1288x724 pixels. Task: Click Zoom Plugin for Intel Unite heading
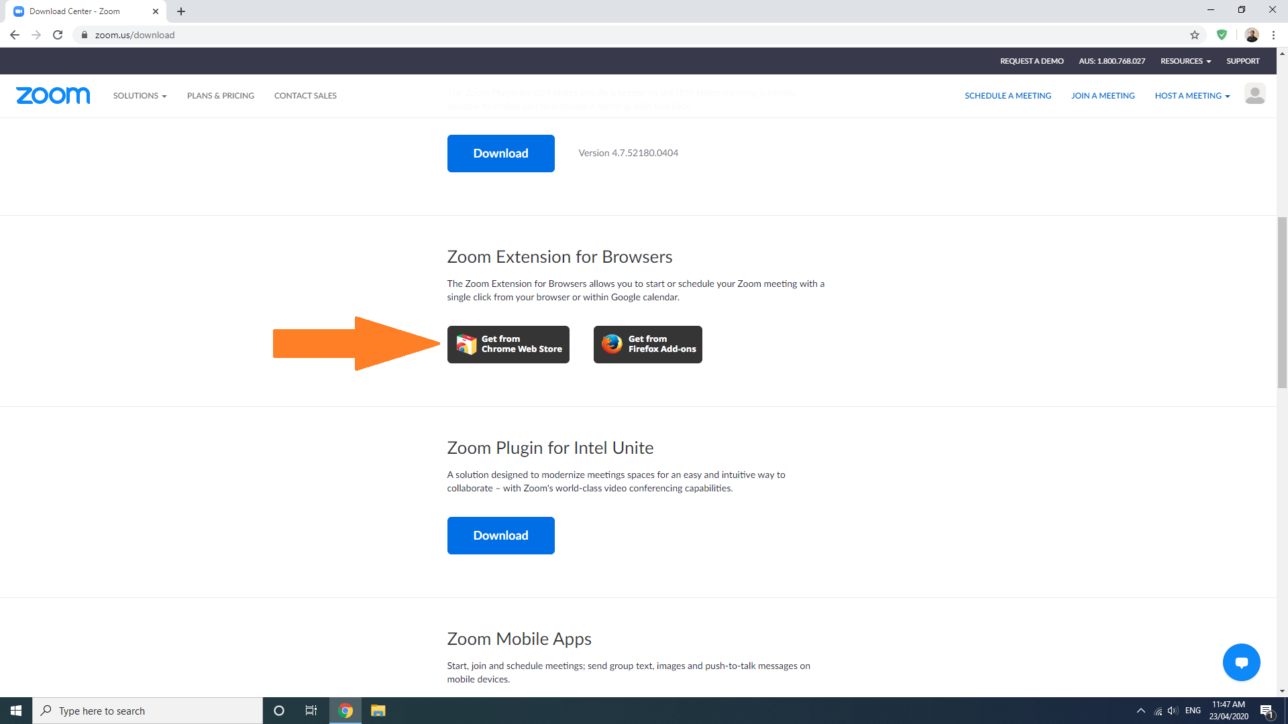click(x=550, y=448)
